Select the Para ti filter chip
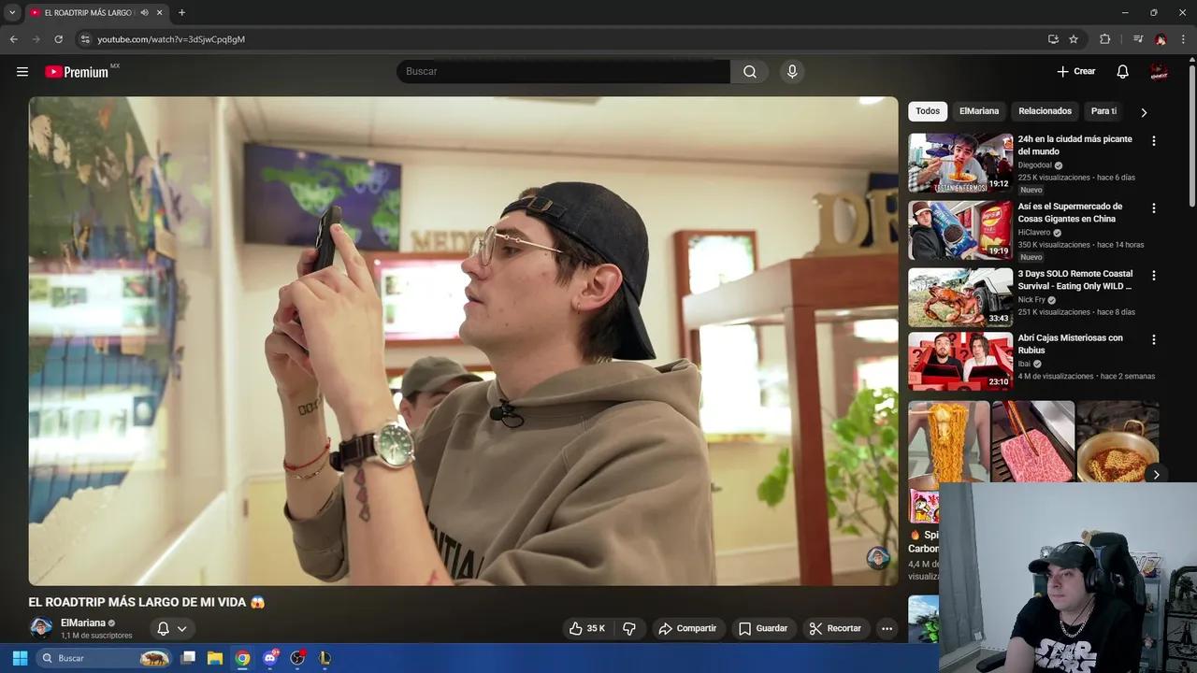This screenshot has width=1197, height=673. (1103, 111)
